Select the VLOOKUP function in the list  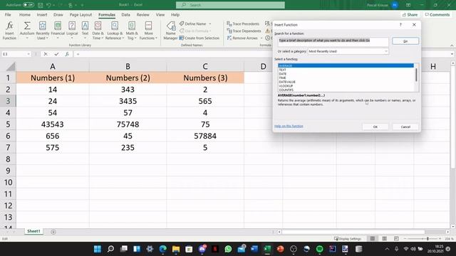346,86
